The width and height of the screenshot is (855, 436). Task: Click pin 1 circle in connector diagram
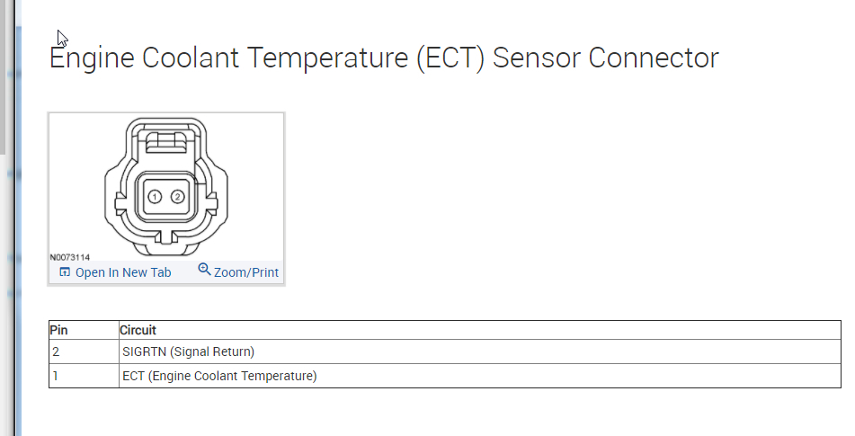point(155,196)
